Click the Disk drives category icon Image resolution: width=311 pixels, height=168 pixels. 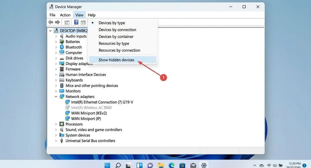(x=62, y=58)
